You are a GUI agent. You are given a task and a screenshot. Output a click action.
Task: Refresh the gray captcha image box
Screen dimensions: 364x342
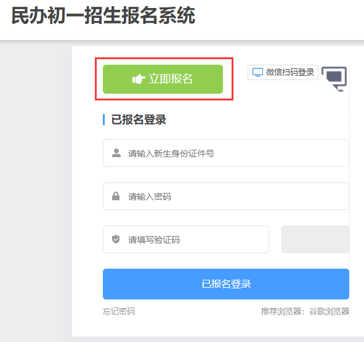[x=315, y=239]
